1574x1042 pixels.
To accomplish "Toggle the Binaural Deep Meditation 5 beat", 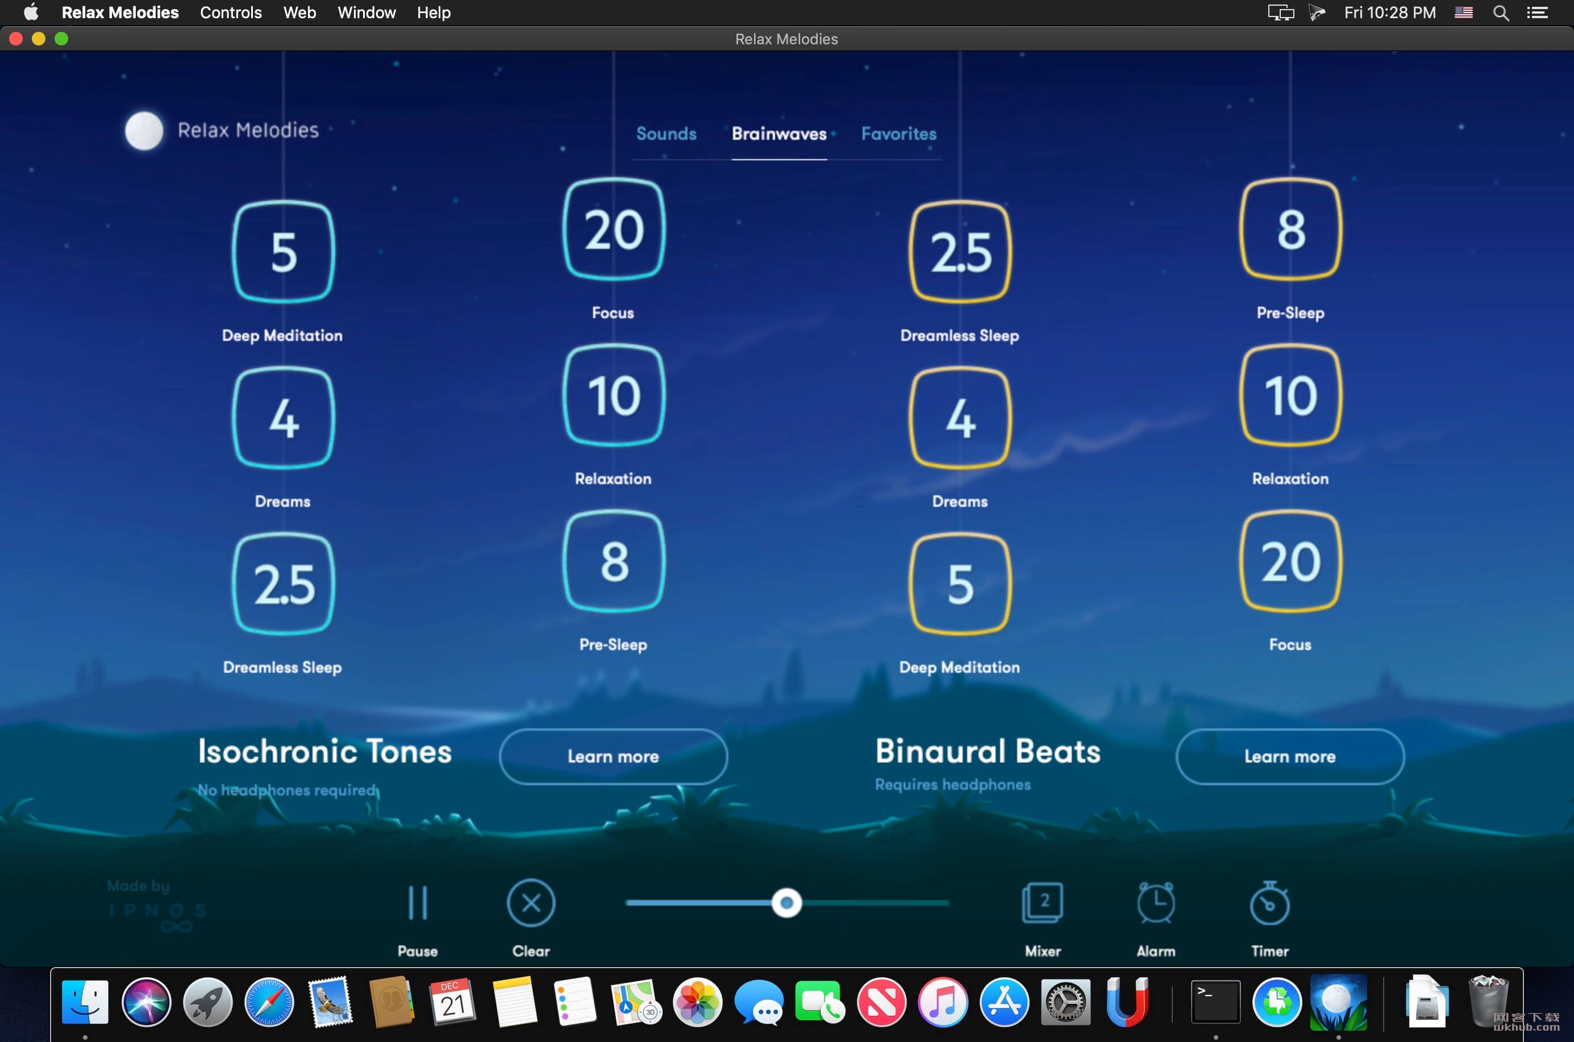I will (x=960, y=584).
